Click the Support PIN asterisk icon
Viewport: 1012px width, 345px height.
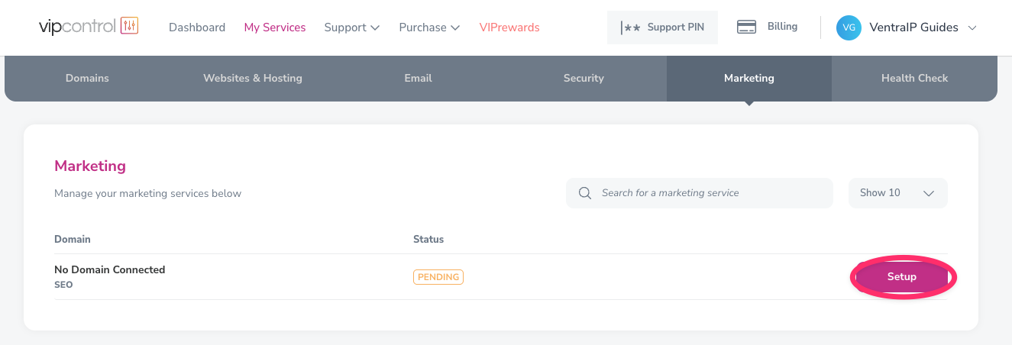631,27
